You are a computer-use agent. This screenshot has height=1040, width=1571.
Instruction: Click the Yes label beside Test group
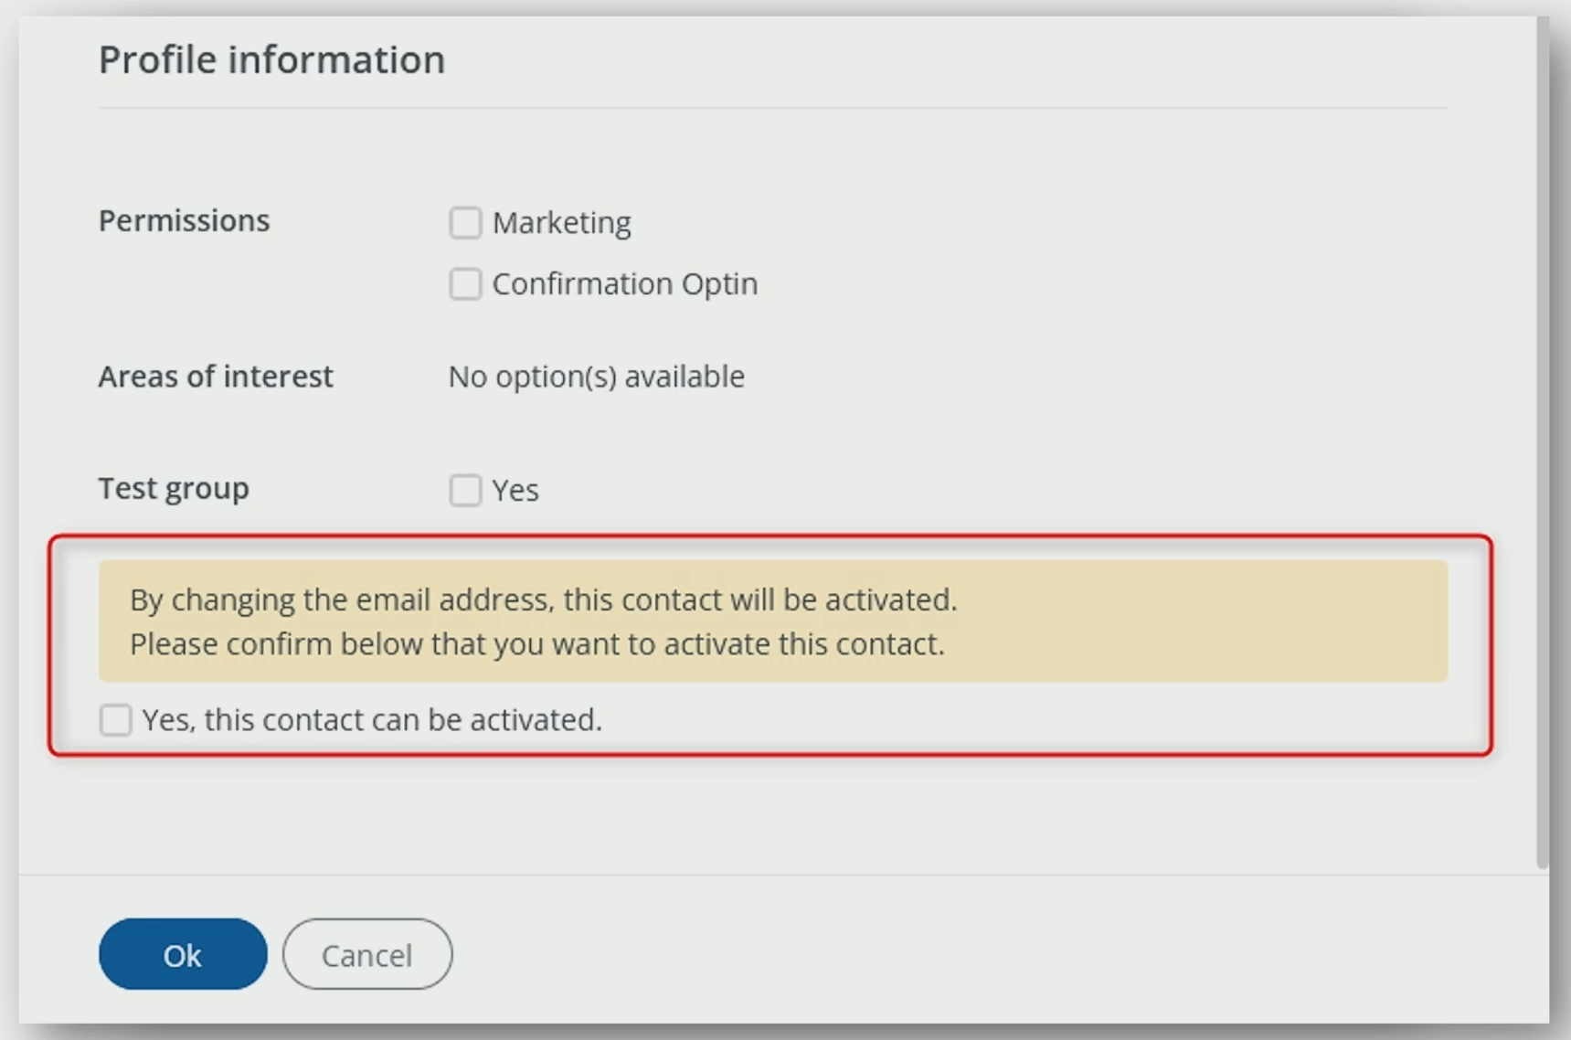[515, 491]
